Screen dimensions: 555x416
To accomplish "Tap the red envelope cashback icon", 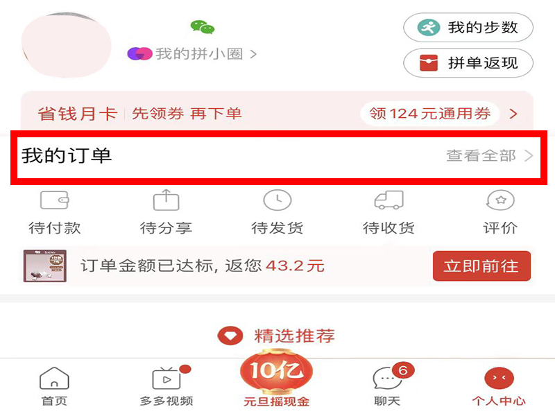I will (x=429, y=63).
